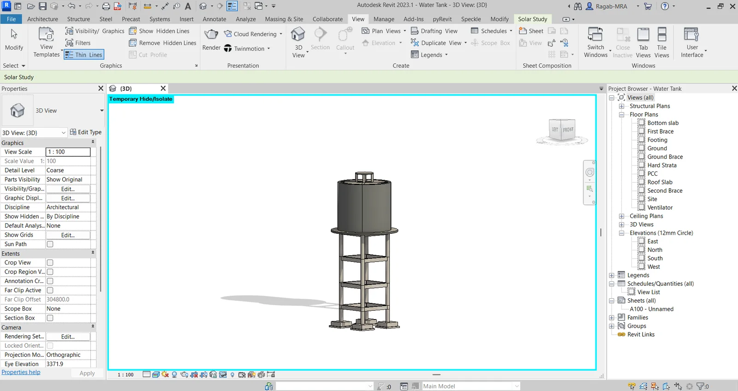Open the User Interface tool
The height and width of the screenshot is (391, 738).
692,42
